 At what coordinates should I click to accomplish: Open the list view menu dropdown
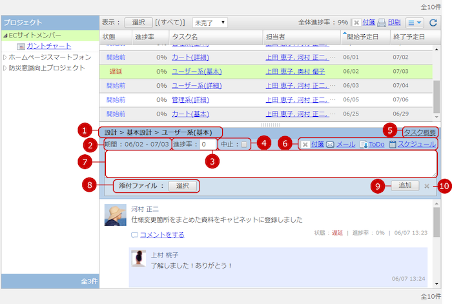click(x=415, y=23)
